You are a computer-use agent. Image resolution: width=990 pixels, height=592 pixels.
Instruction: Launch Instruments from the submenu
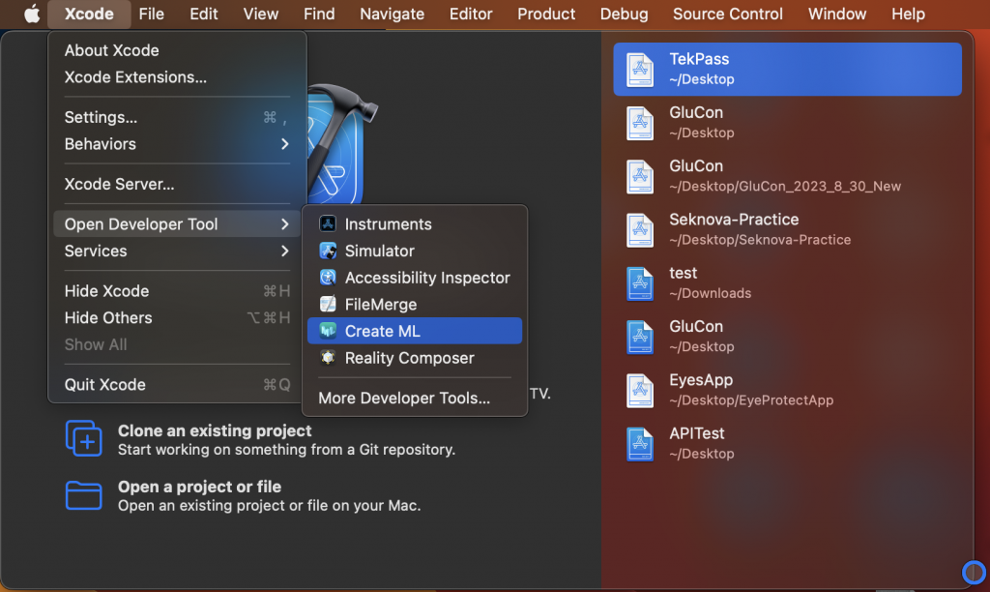(x=415, y=223)
